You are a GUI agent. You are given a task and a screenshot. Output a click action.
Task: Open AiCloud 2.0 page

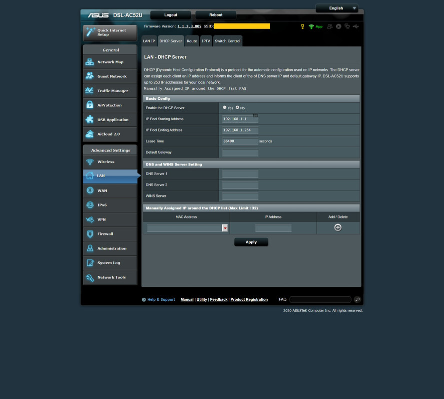[x=110, y=134]
